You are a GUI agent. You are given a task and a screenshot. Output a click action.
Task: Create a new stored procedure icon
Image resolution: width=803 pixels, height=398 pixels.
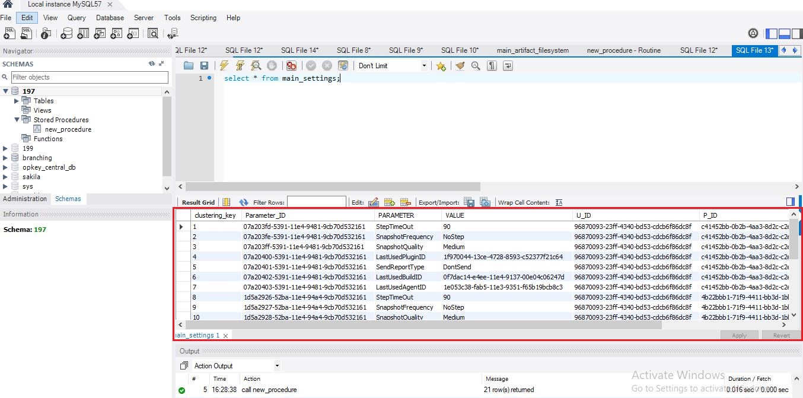click(117, 33)
